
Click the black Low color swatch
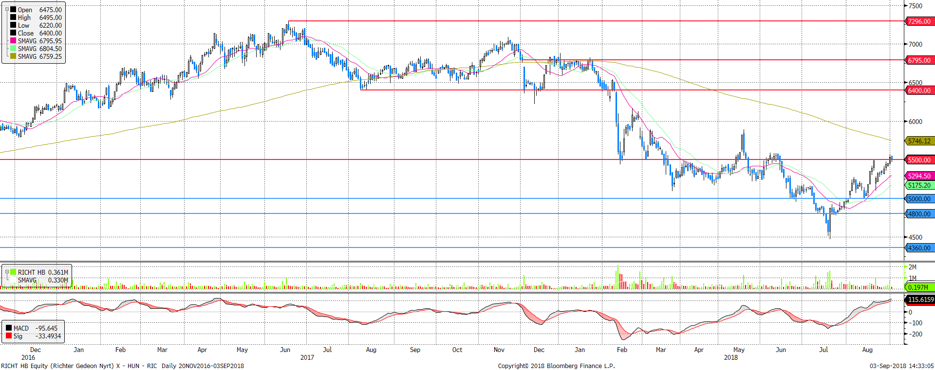click(13, 25)
